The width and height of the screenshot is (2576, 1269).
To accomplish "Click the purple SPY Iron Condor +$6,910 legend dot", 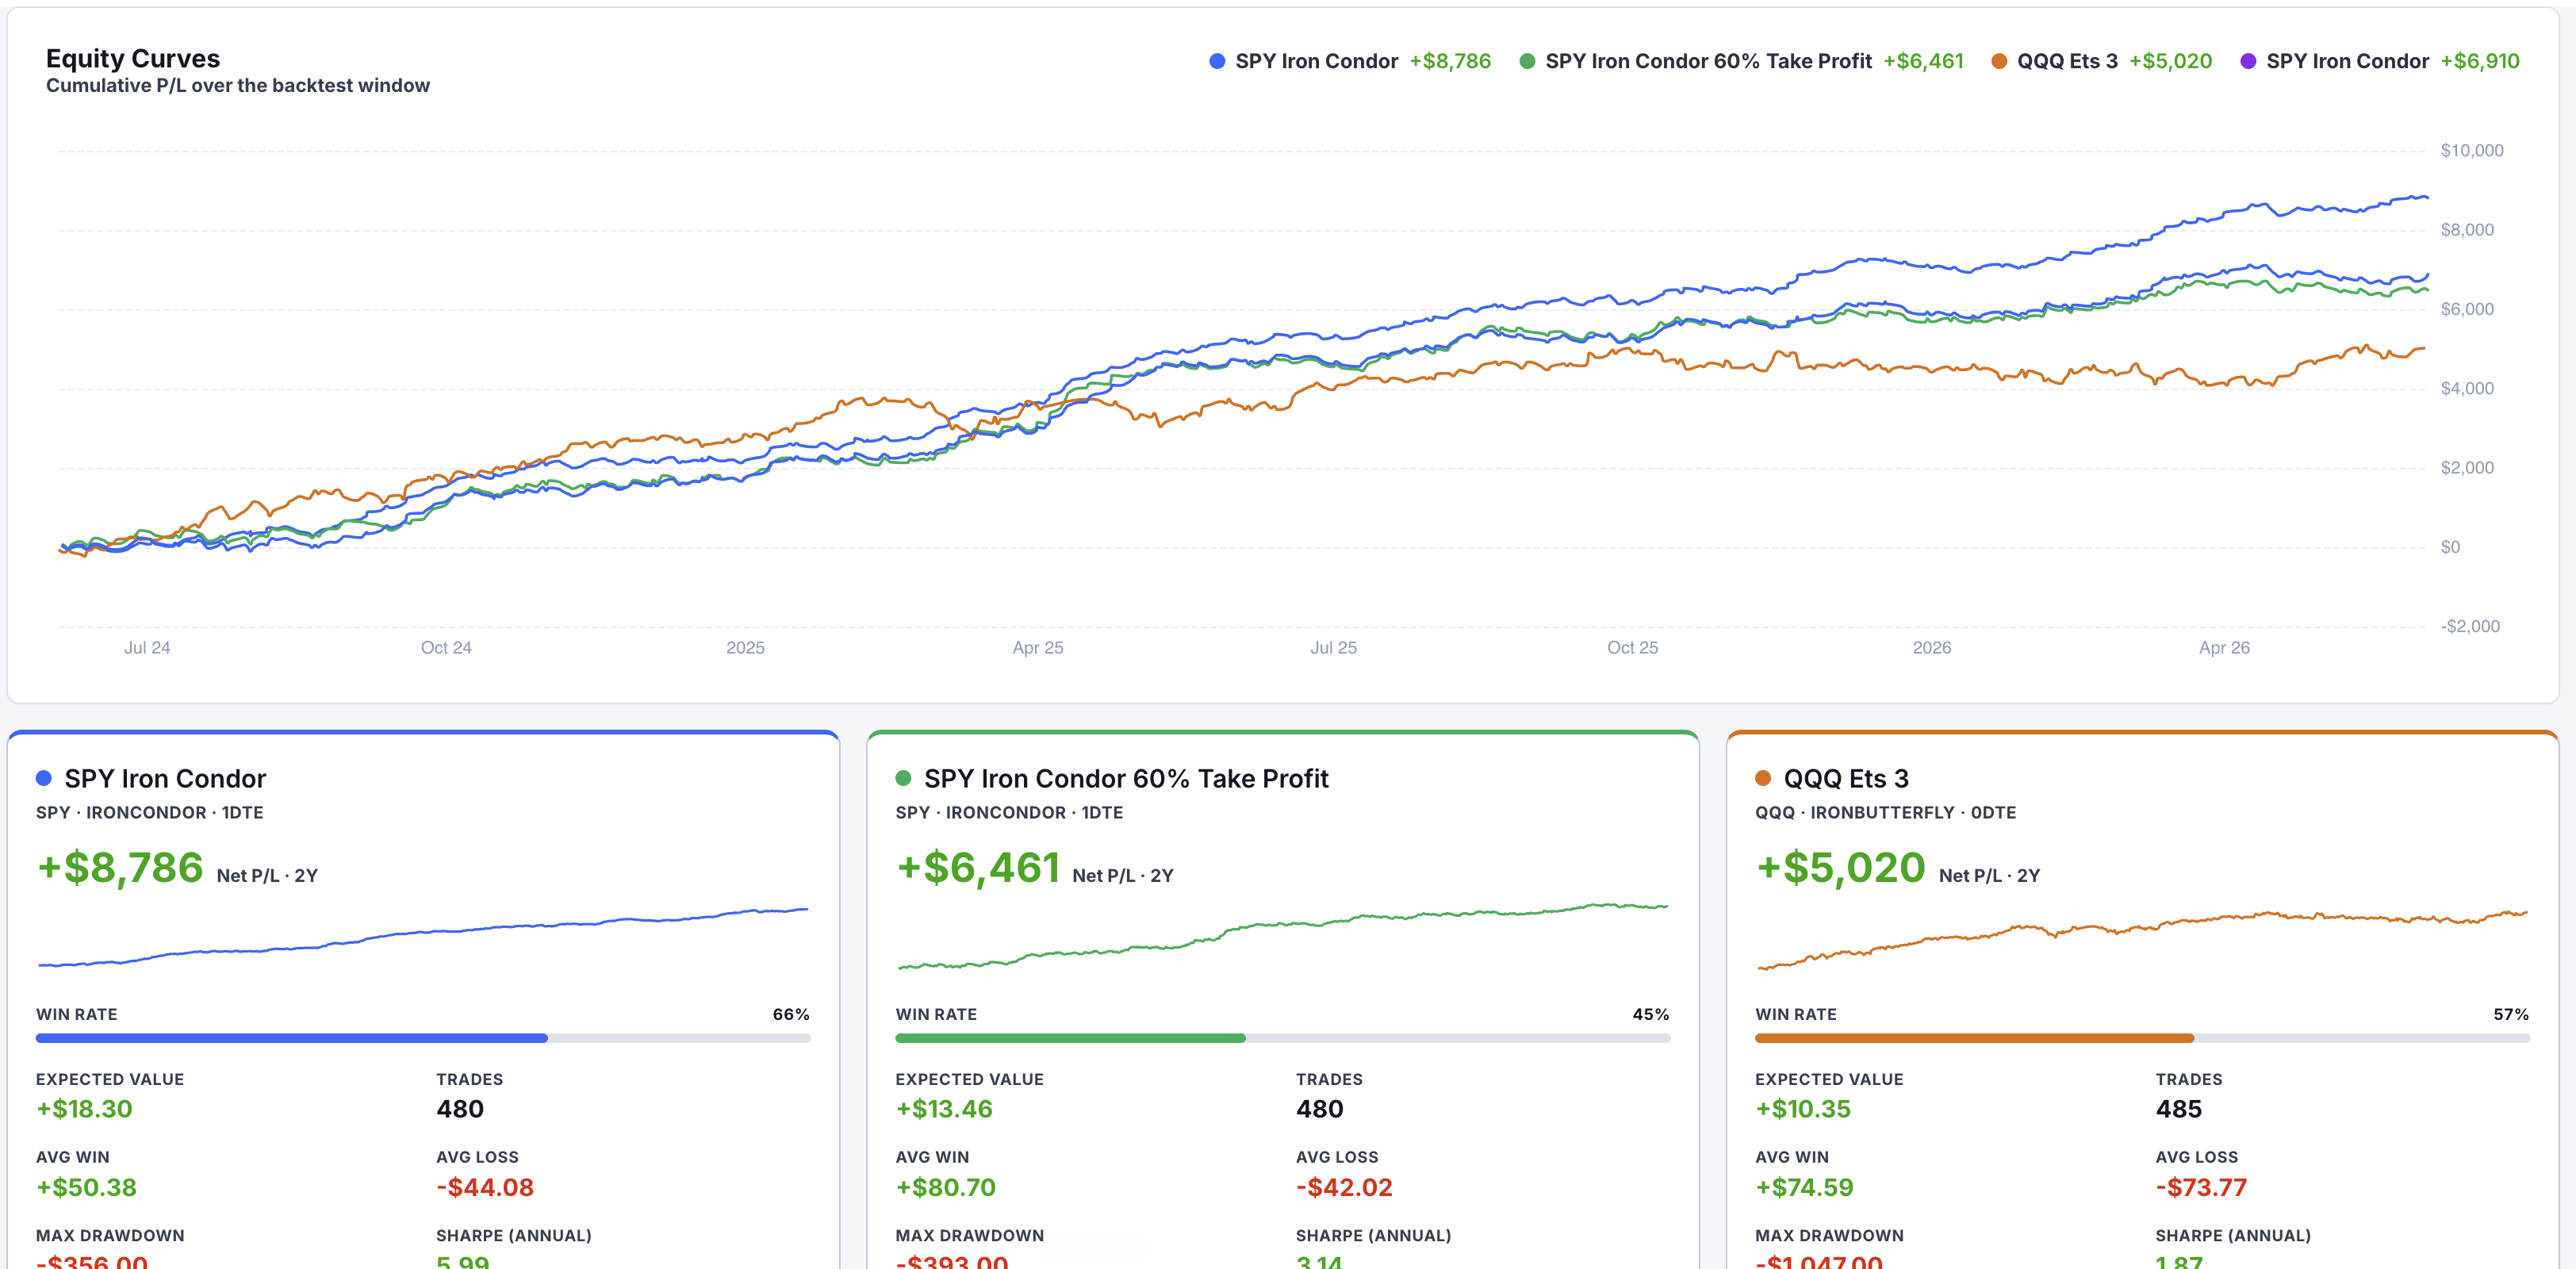I will tap(2248, 61).
